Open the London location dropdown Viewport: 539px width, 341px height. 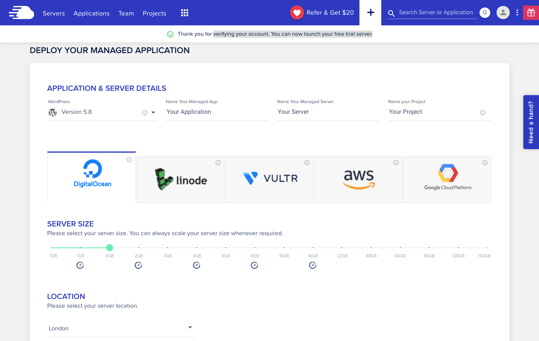pyautogui.click(x=121, y=328)
